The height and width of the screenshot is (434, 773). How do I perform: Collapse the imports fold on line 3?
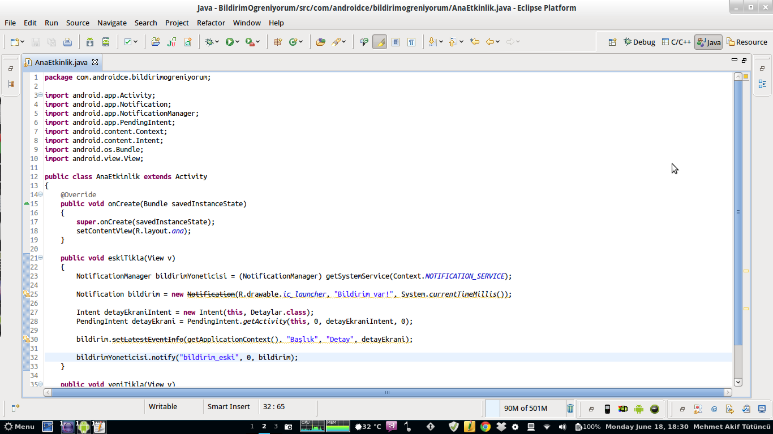(x=40, y=95)
